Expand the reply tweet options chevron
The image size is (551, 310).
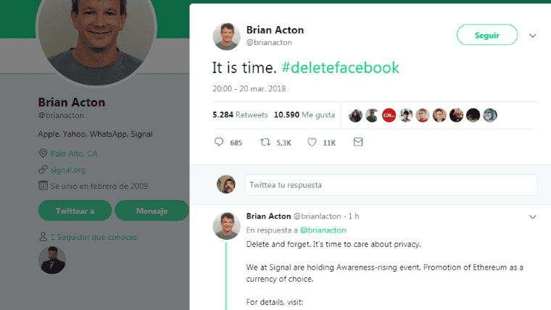(533, 217)
